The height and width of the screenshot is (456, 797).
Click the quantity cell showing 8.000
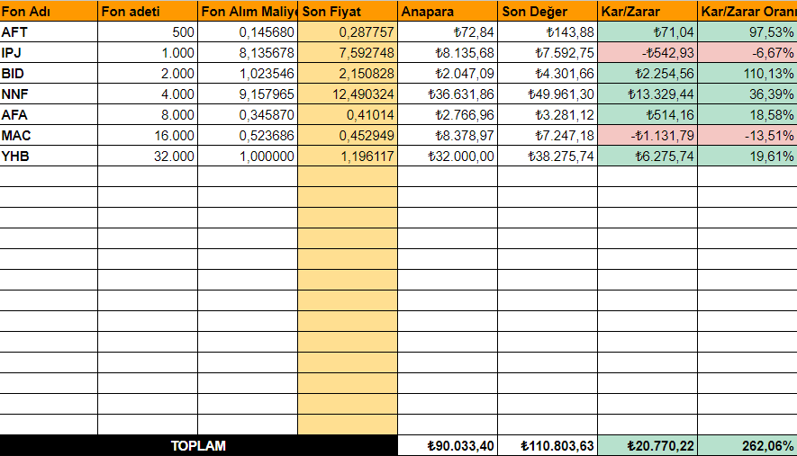pos(148,115)
